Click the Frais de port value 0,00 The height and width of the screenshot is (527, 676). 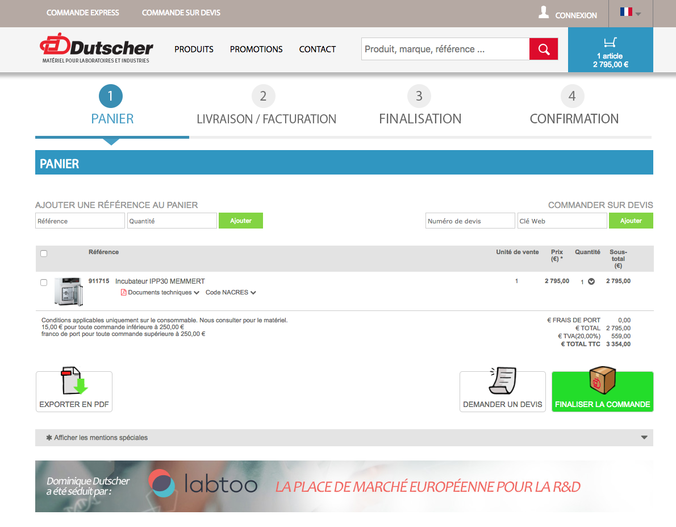624,320
